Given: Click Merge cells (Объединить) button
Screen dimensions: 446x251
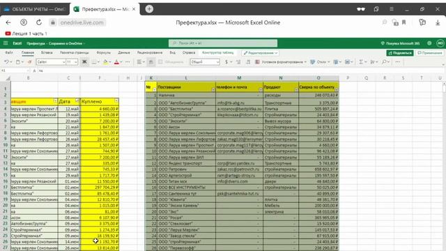Looking at the screenshot, I should click(171, 62).
